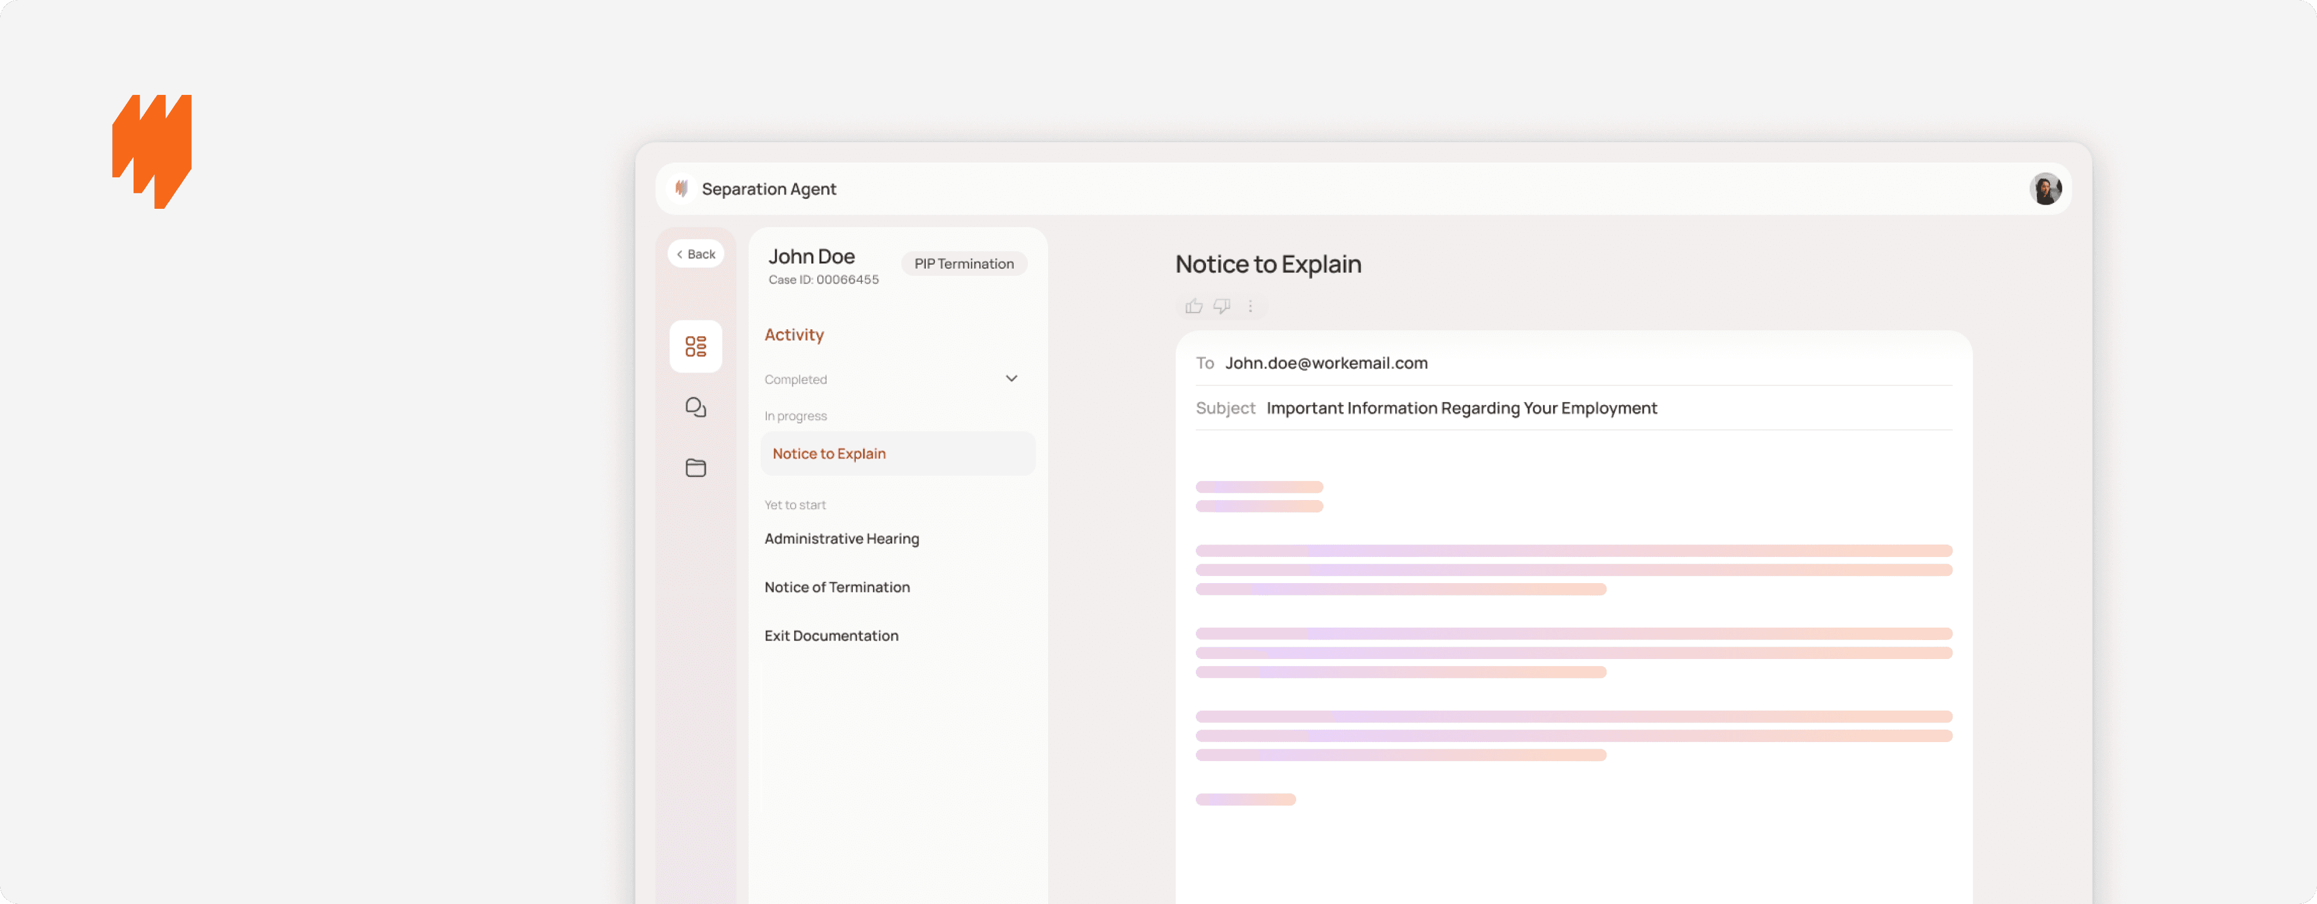Open the chat conversations sidebar icon
This screenshot has height=904, width=2317.
coord(696,407)
